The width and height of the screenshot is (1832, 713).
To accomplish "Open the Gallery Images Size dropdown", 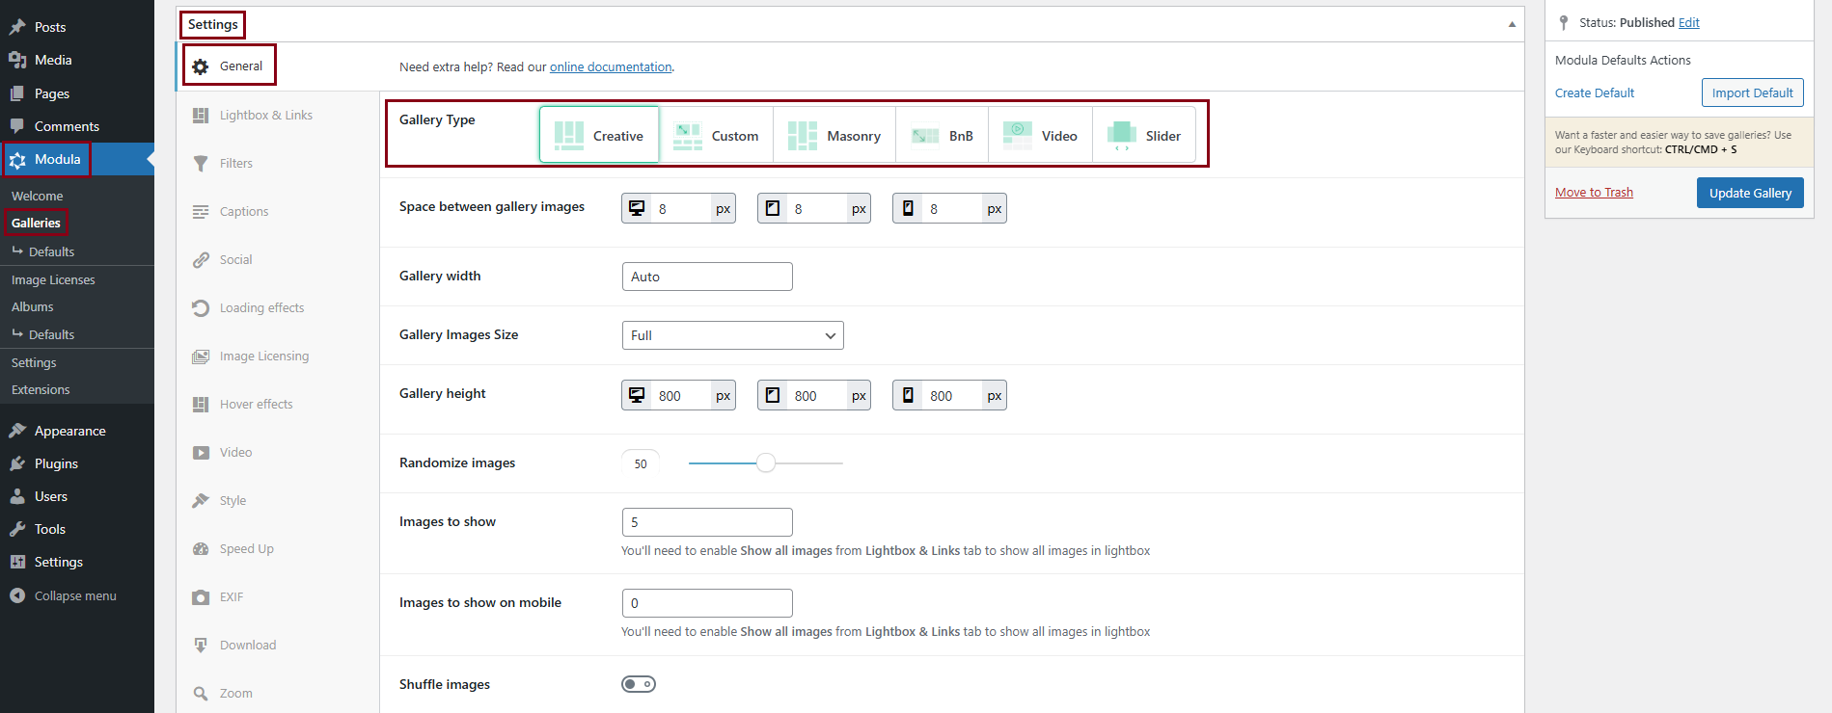I will pyautogui.click(x=732, y=335).
